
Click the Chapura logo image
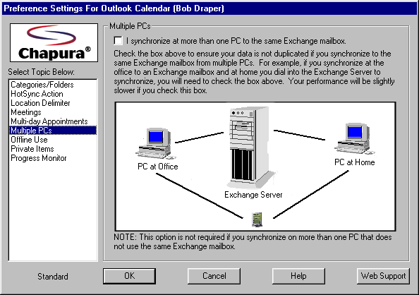[54, 42]
